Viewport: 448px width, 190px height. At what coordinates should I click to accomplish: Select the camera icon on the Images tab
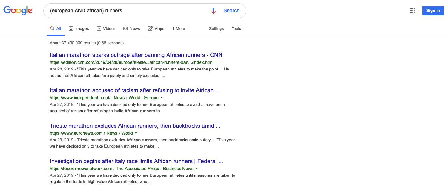70,28
